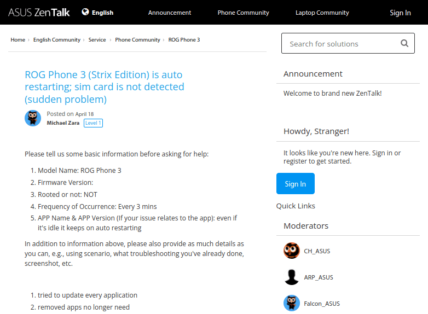
Task: Open Michael Zara's owl avatar
Action: point(33,118)
